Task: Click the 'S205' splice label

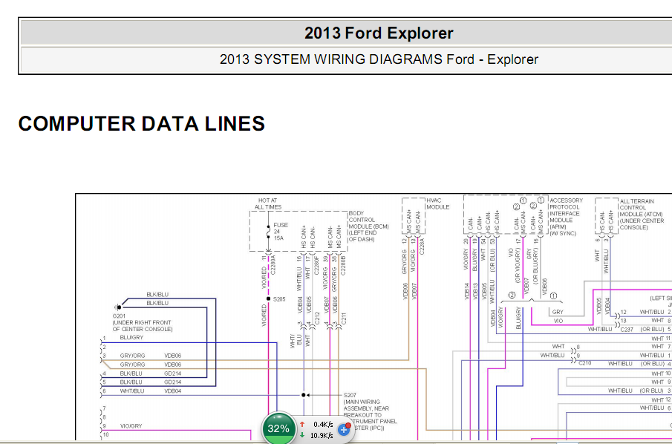Action: tap(279, 299)
